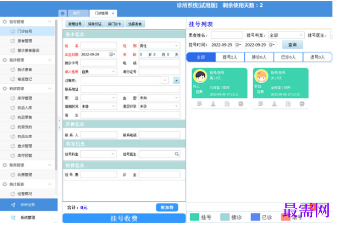Switch to the 挂号2人 tab

click(230, 57)
